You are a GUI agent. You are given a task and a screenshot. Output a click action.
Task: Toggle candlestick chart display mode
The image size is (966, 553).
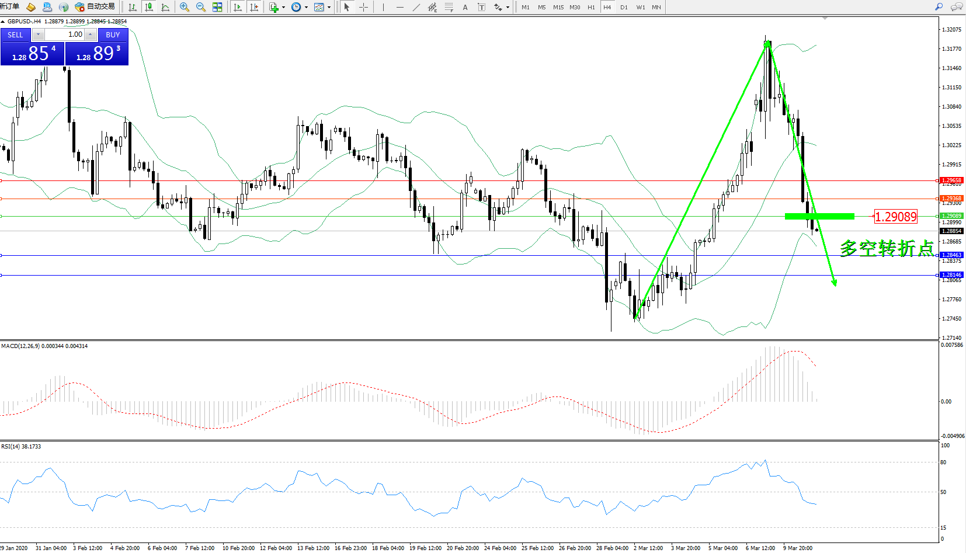149,7
